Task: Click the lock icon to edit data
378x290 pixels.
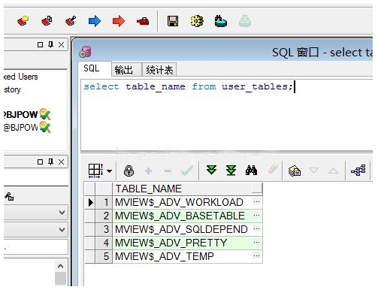Action: coord(129,171)
